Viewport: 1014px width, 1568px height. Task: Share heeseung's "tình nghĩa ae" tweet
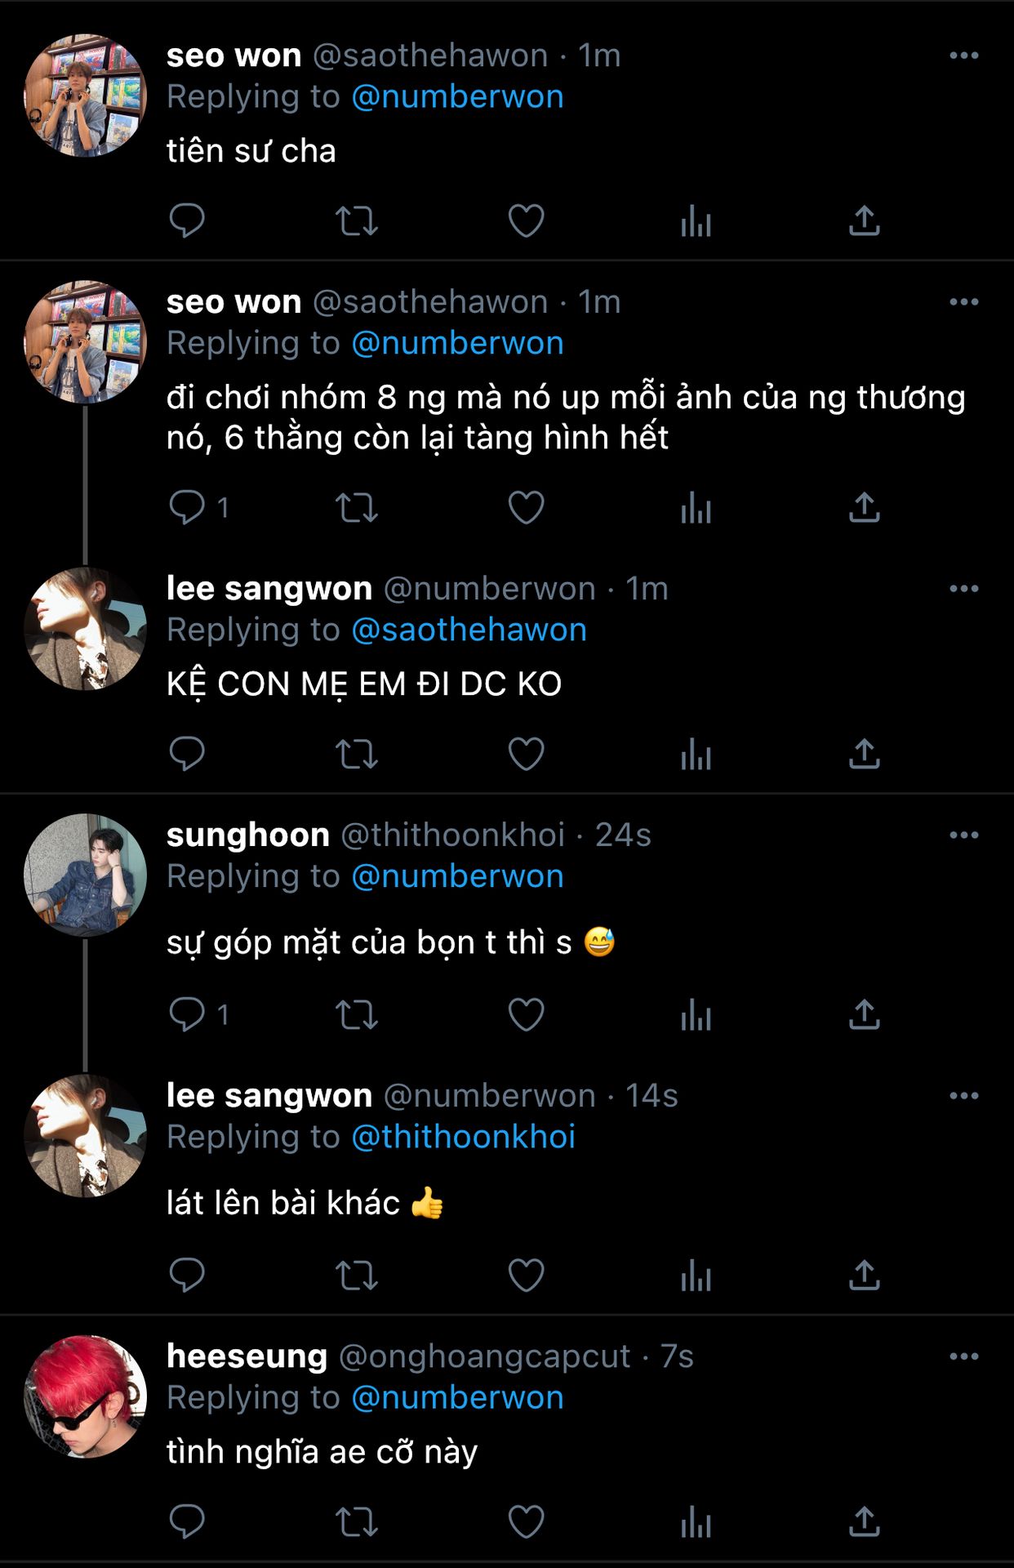point(864,1522)
